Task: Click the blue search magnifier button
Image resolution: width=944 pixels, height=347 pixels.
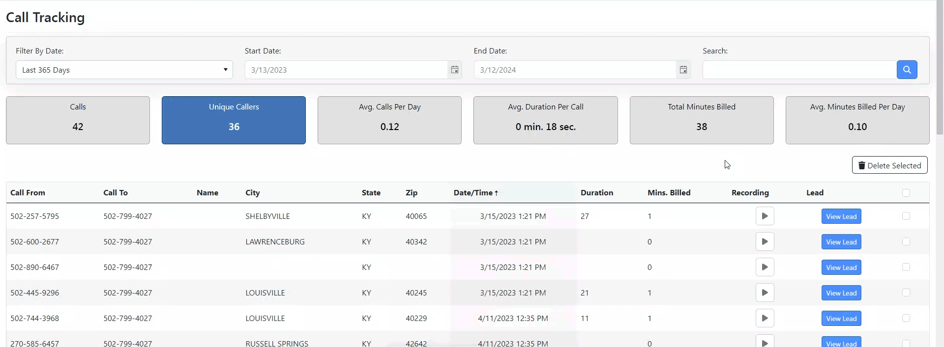Action: click(x=907, y=70)
